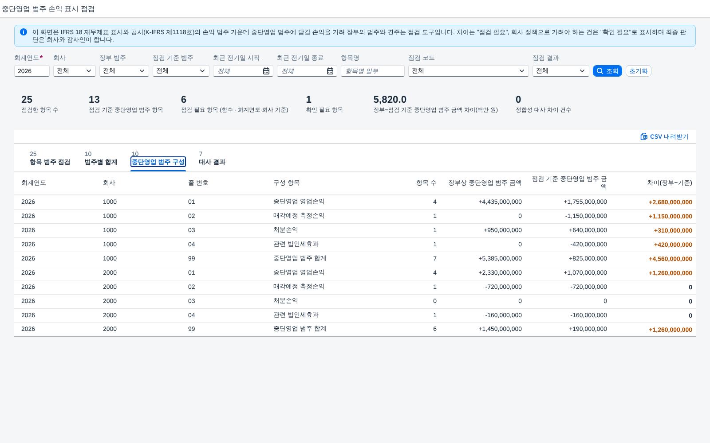Image resolution: width=710 pixels, height=443 pixels.
Task: Open the 장부 범주 dropdown
Action: [142, 71]
